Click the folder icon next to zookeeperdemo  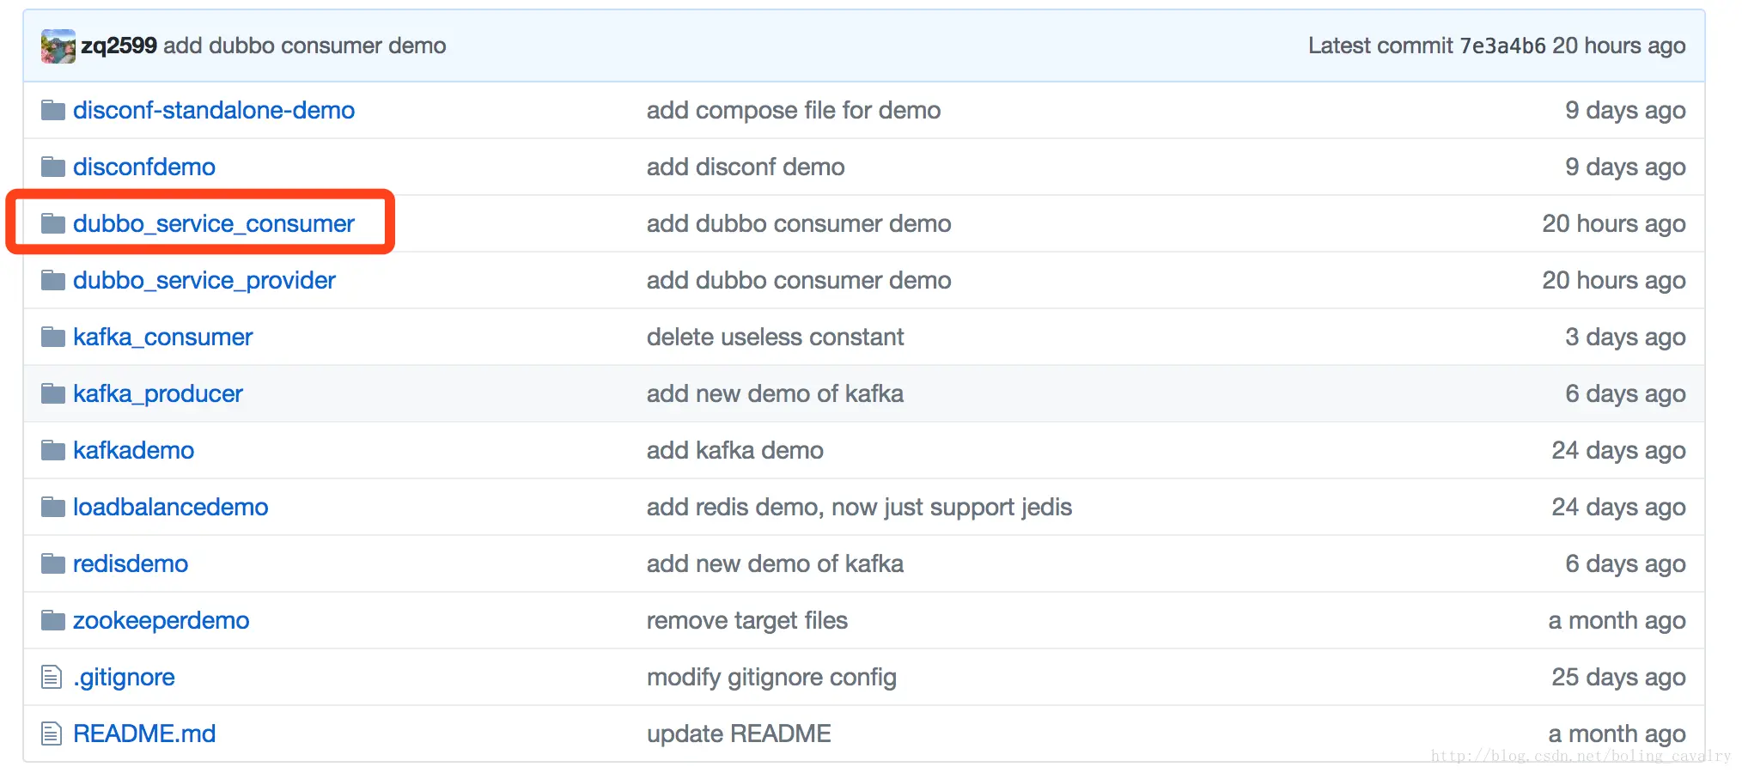pyautogui.click(x=53, y=620)
